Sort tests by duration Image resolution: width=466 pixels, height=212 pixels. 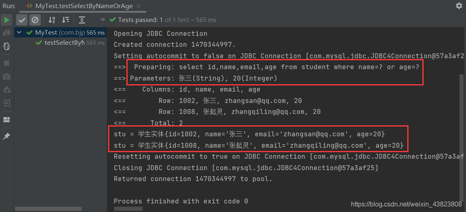(65, 20)
